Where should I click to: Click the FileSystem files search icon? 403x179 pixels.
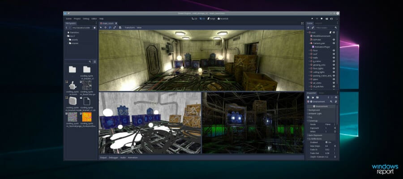90,62
